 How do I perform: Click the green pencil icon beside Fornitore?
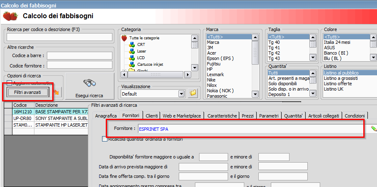374,129
